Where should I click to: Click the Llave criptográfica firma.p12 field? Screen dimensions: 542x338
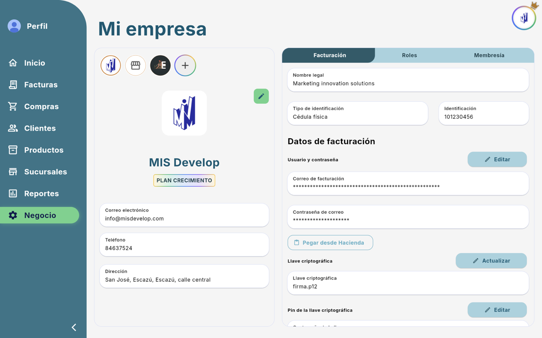408,283
